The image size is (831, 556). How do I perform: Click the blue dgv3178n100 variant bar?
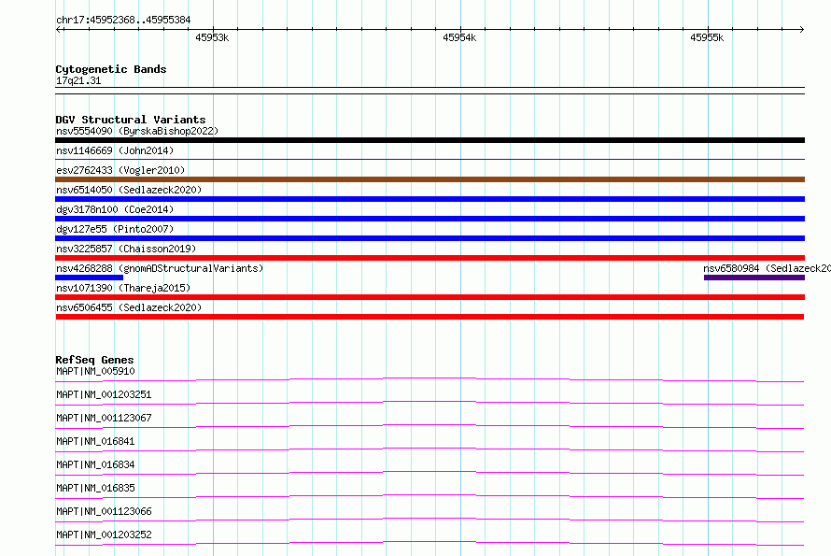tap(430, 219)
